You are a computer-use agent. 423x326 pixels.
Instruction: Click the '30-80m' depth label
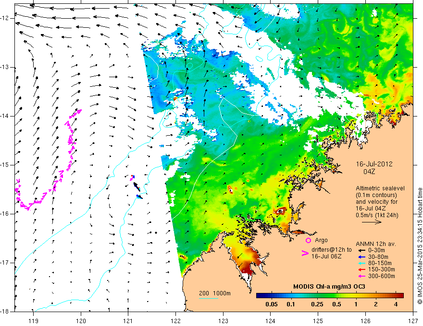click(378, 257)
